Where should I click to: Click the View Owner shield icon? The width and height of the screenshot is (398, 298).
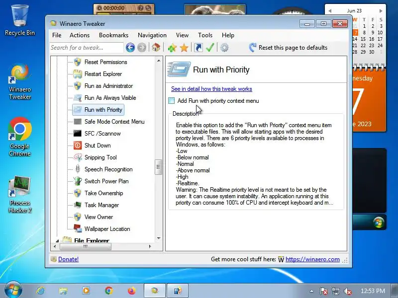pos(78,217)
